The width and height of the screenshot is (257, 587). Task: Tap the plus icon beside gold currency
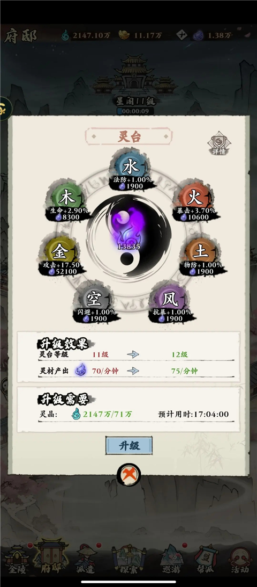point(182,35)
